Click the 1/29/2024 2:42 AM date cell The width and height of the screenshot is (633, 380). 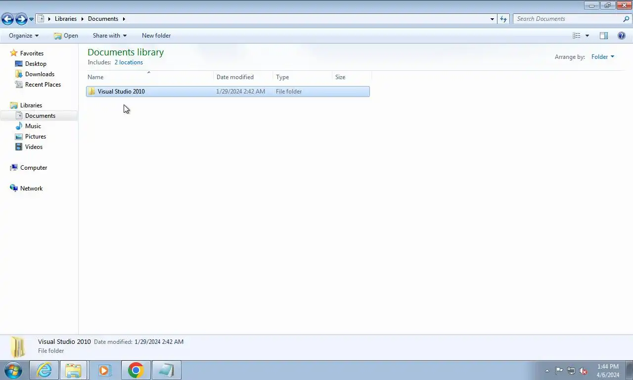(x=240, y=92)
